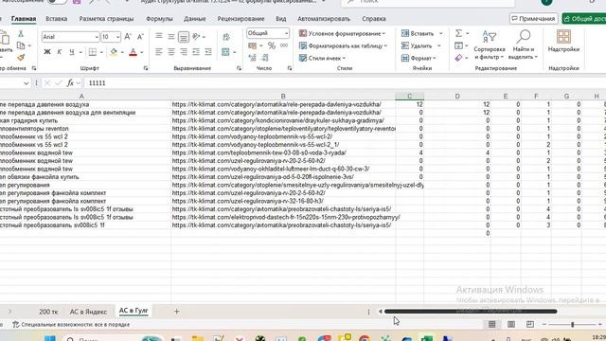Screen dimensions: 606x341
Task: Click merge and center cells icon
Action: pyautogui.click(x=225, y=52)
